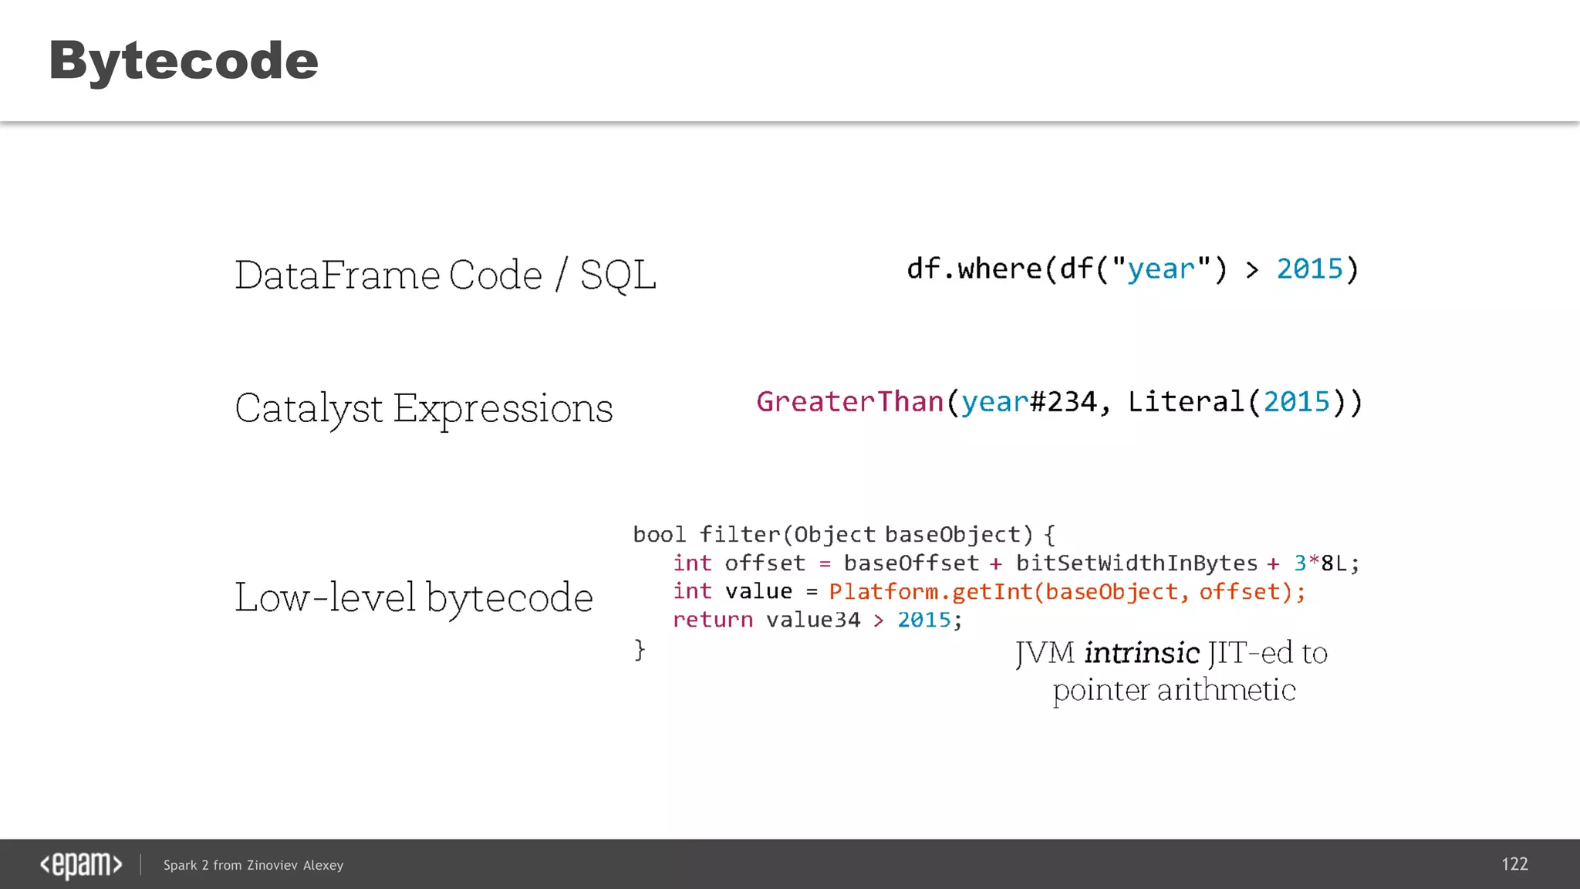Click the blue "year" string in df.where
The height and width of the screenshot is (889, 1580).
coord(1160,269)
